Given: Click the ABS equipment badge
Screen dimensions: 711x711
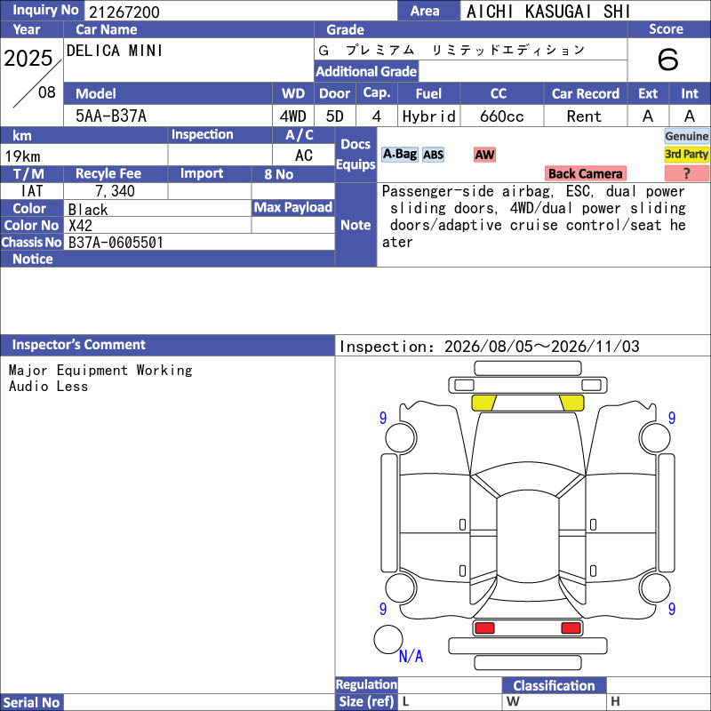Looking at the screenshot, I should point(433,155).
